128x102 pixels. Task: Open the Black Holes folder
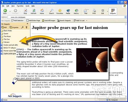pos(7,31)
